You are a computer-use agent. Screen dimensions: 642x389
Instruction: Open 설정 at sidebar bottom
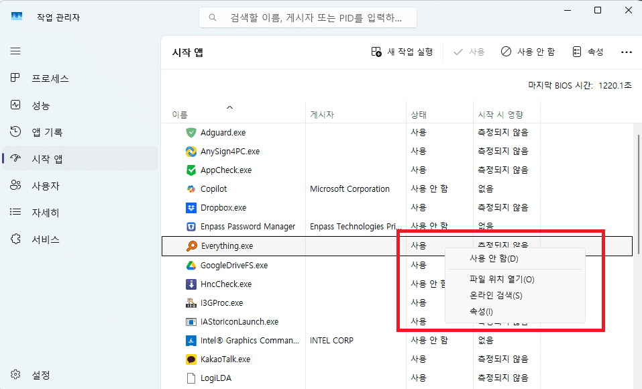80,375
